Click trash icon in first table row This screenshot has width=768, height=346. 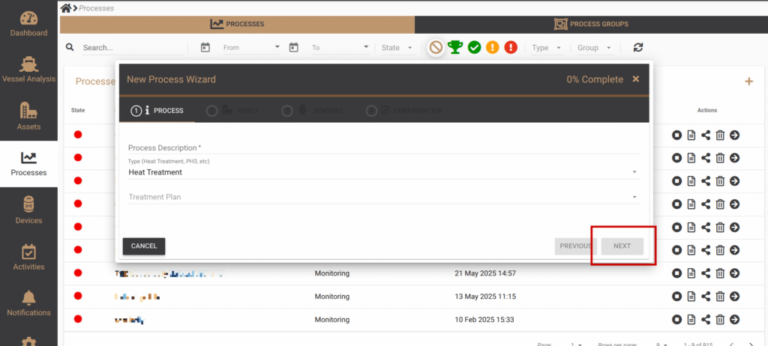(x=719, y=135)
